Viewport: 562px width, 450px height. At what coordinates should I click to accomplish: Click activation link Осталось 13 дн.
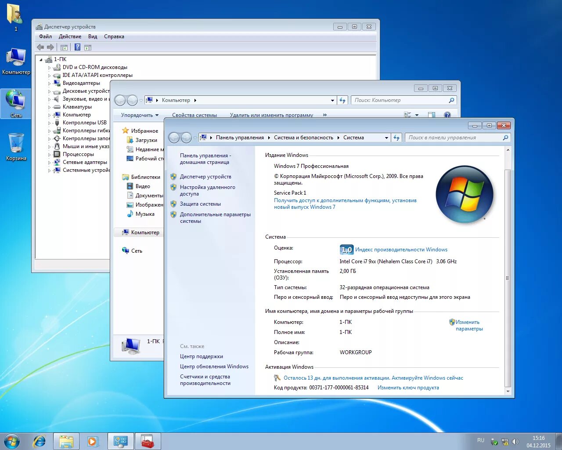coord(373,378)
